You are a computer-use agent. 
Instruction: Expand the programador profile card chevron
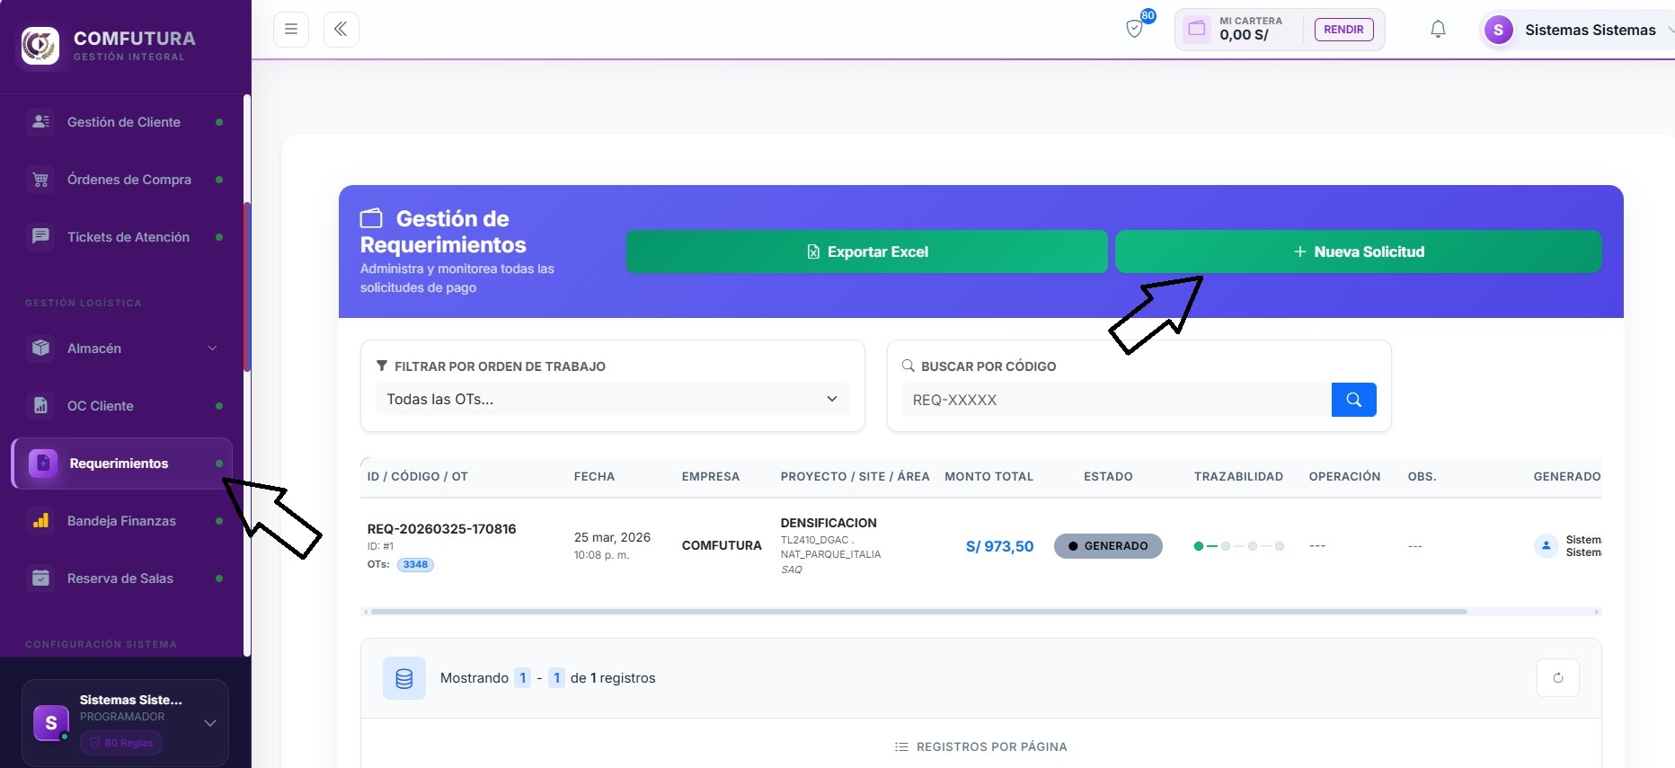[x=210, y=723]
